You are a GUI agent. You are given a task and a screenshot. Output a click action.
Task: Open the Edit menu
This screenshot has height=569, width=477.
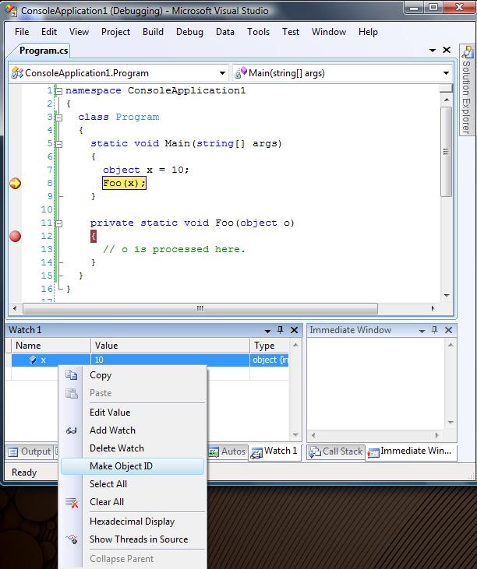coord(49,32)
